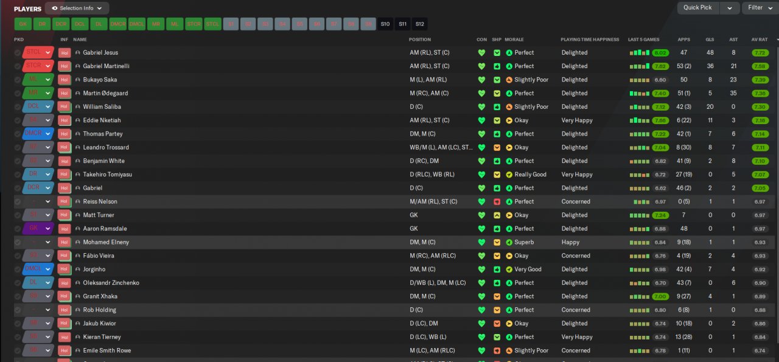Click sharpness icon in Reiss Nelson's row
This screenshot has width=779, height=362.
pos(497,202)
